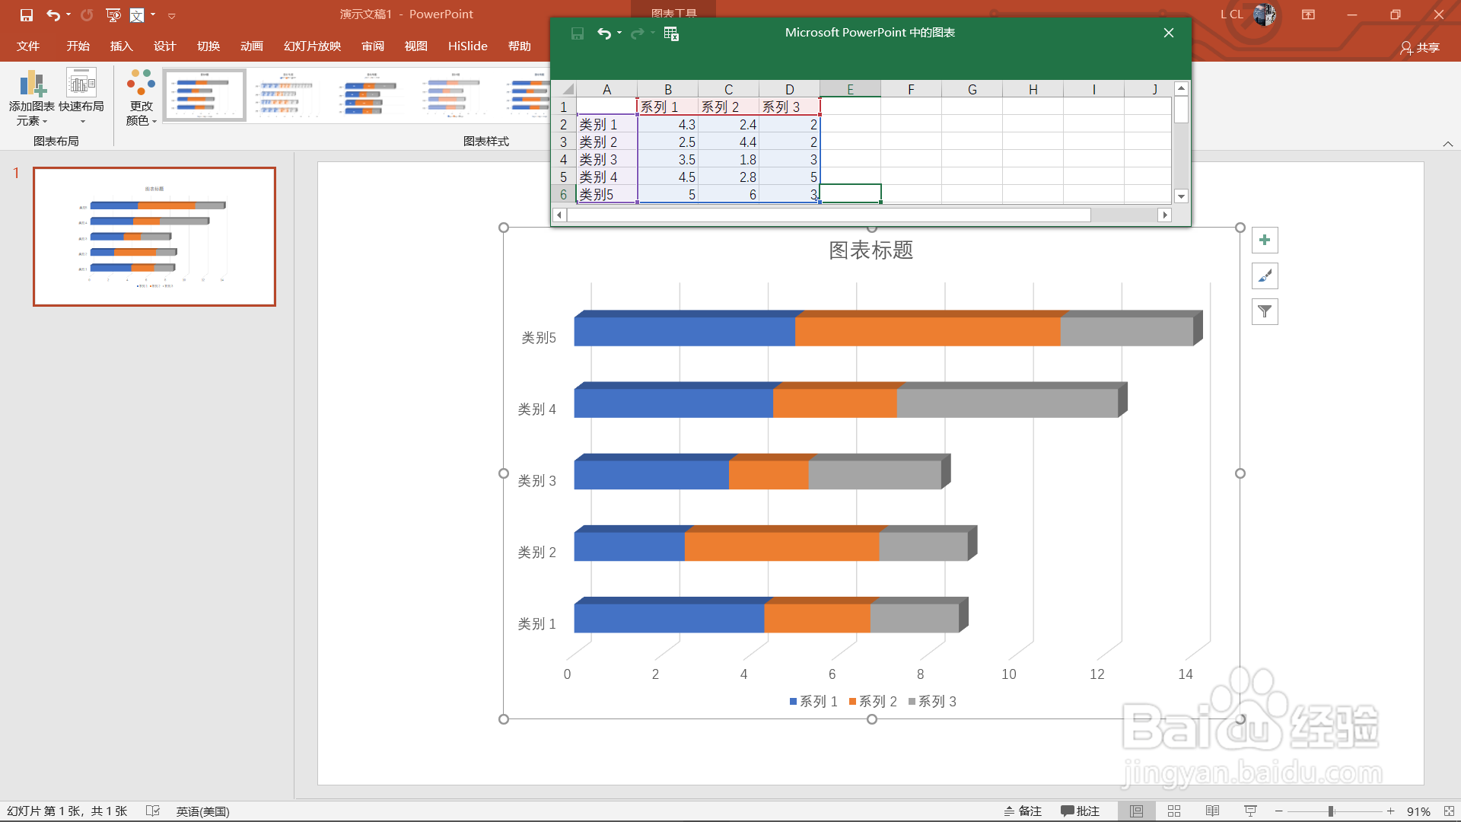Toggle the 批注 (Comments) pane
Viewport: 1461px width, 822px height.
(x=1081, y=811)
